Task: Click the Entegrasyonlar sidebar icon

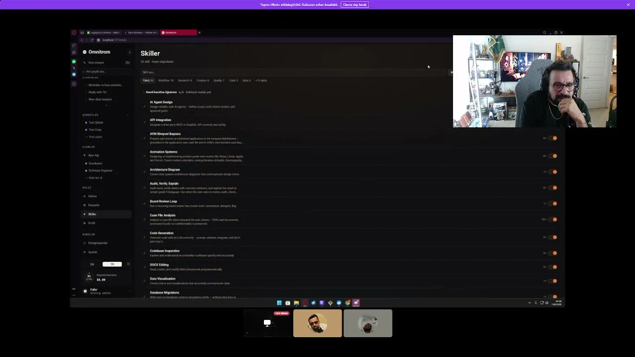Action: [84, 243]
